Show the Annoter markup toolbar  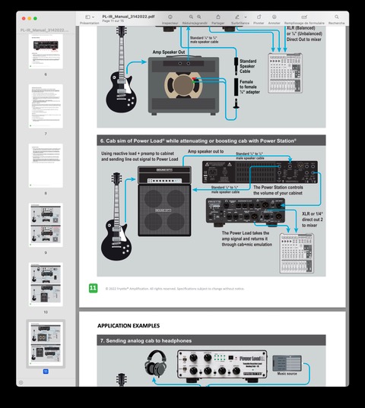[275, 17]
